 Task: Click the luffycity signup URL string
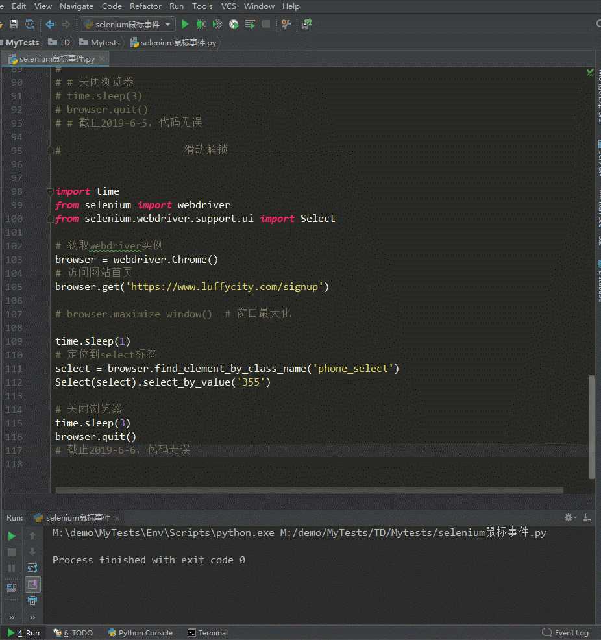pyautogui.click(x=224, y=286)
